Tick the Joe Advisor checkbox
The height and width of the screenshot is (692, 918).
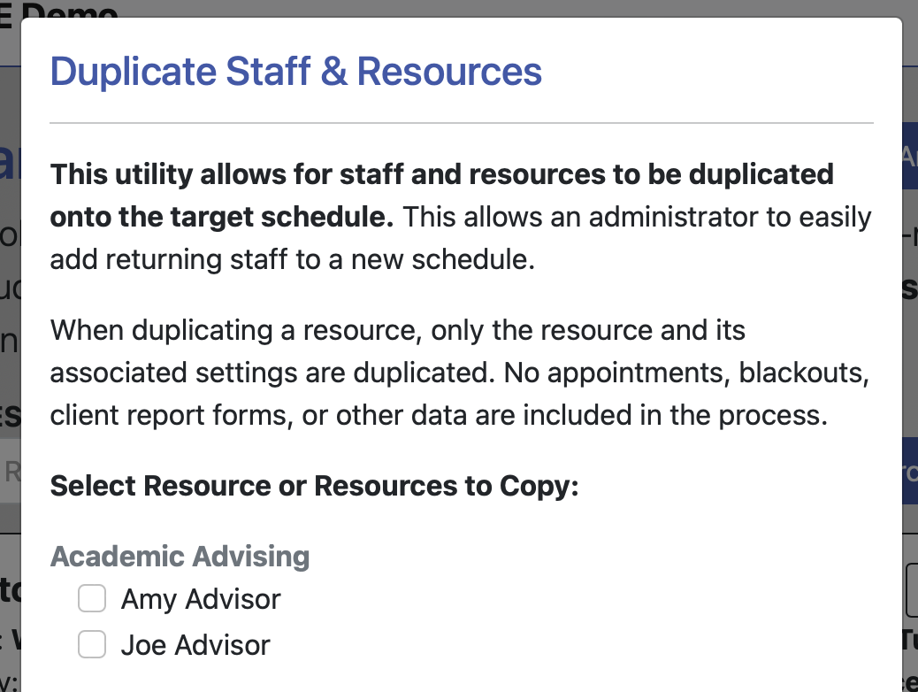pos(92,645)
